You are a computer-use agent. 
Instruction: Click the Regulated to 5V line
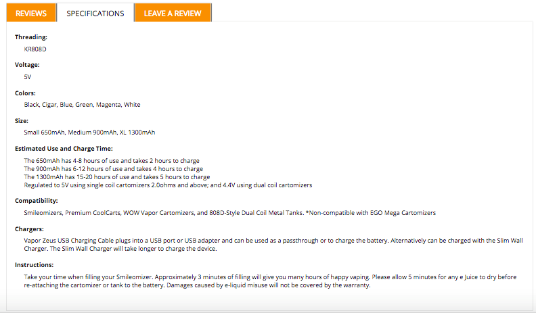(x=168, y=185)
